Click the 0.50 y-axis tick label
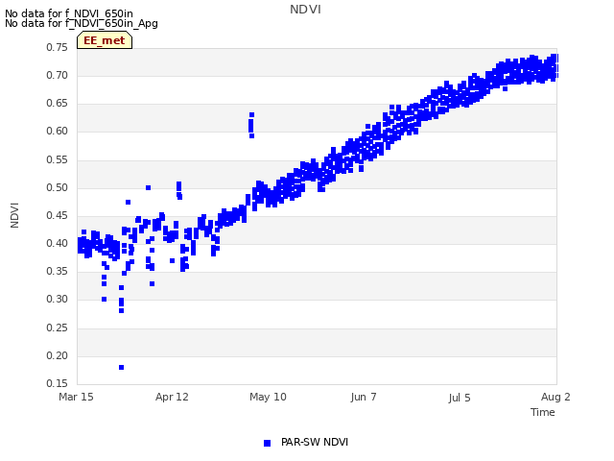614x461 pixels. pos(57,188)
